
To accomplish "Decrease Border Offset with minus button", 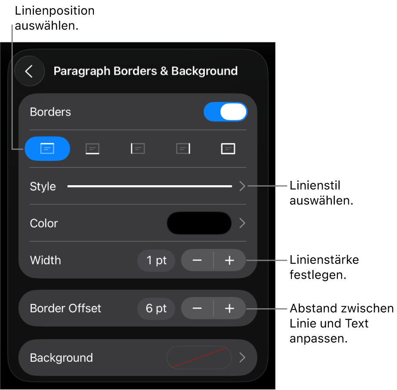I will tap(197, 309).
